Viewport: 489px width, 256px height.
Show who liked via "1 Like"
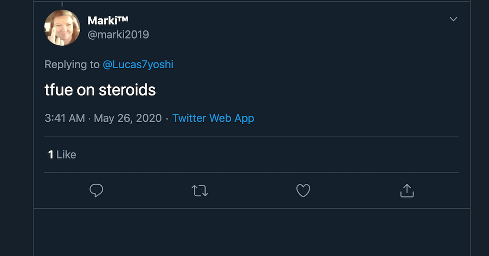(62, 155)
